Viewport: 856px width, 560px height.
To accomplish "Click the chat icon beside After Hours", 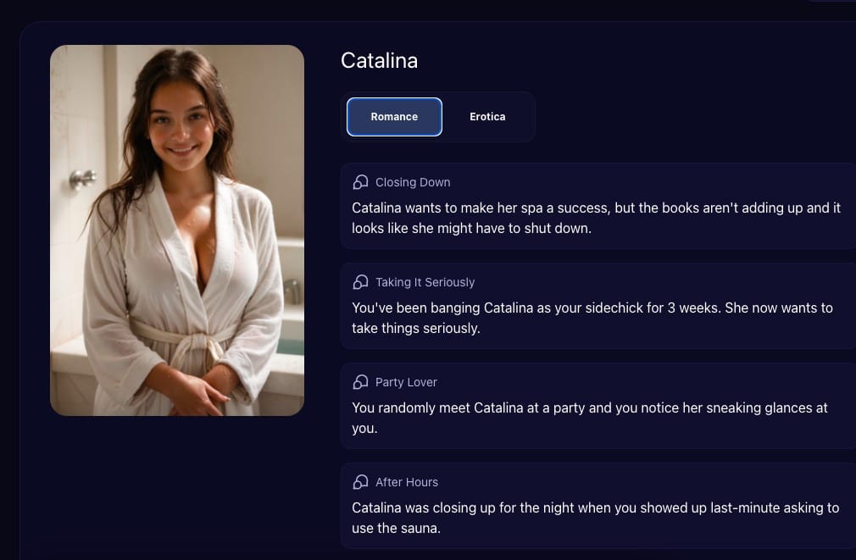I will [x=360, y=482].
